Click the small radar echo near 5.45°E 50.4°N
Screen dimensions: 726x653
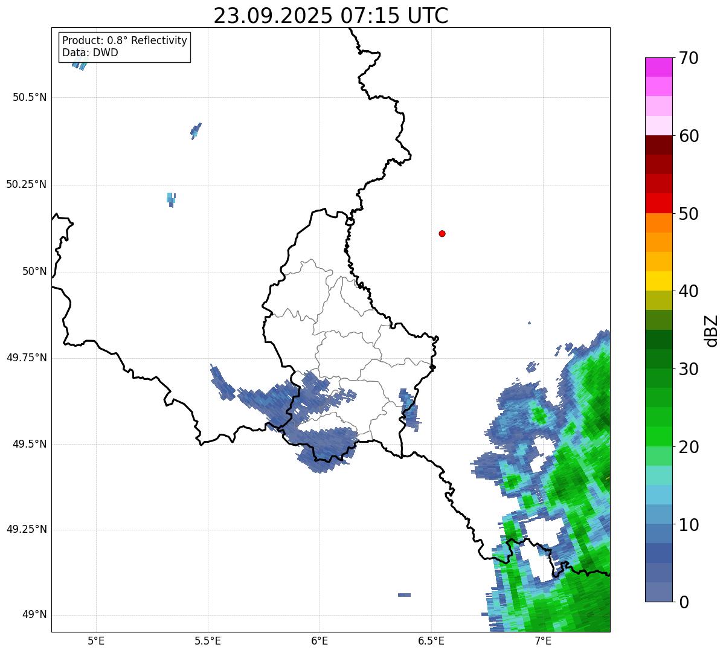pyautogui.click(x=196, y=130)
